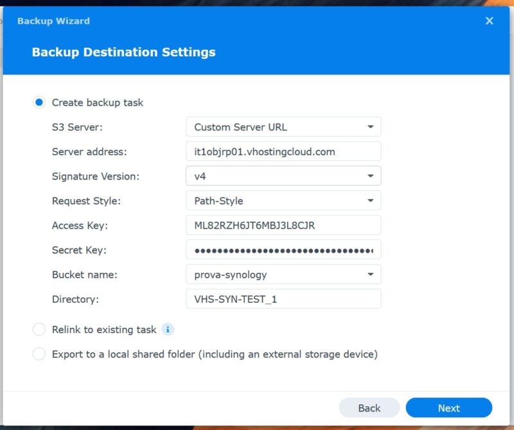Click the Directory label

coord(75,299)
